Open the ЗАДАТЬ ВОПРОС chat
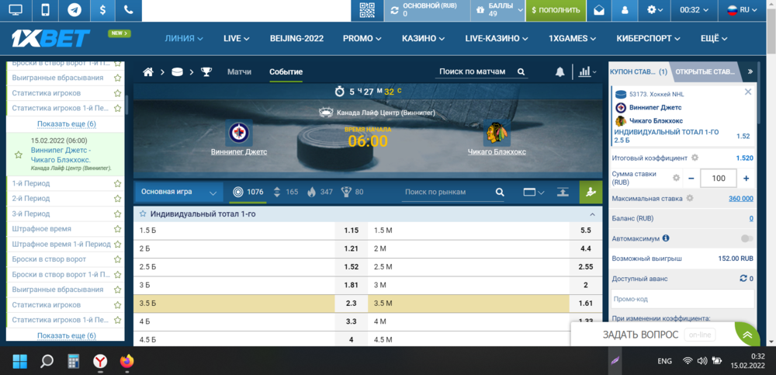The image size is (776, 375). [640, 335]
